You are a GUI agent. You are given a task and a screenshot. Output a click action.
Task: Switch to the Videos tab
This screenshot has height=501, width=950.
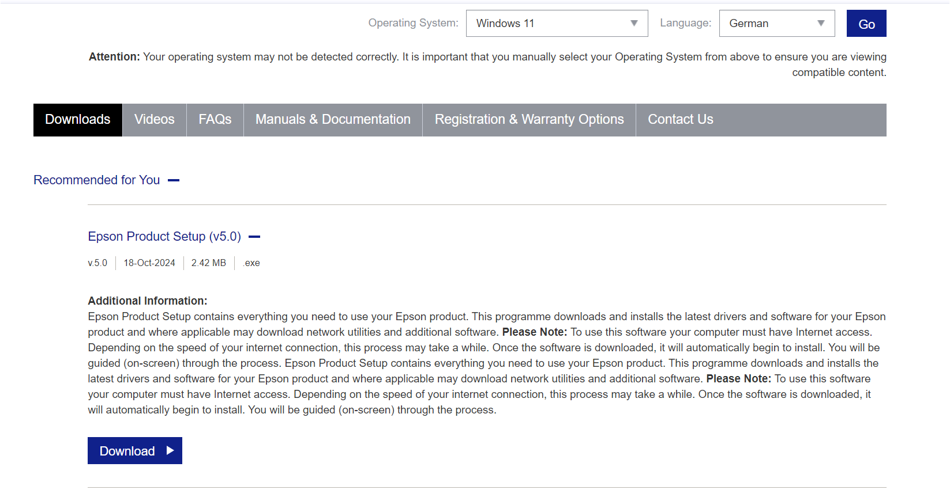155,120
